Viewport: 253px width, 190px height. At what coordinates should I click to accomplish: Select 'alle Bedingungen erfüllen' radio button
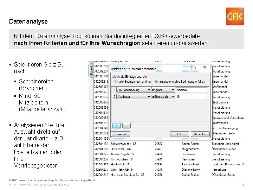pos(116,82)
